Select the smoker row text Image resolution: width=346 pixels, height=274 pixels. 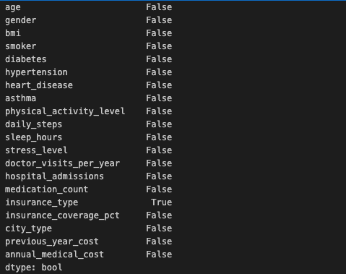pos(21,46)
